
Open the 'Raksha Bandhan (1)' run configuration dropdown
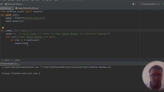pyautogui.click(x=150, y=4)
